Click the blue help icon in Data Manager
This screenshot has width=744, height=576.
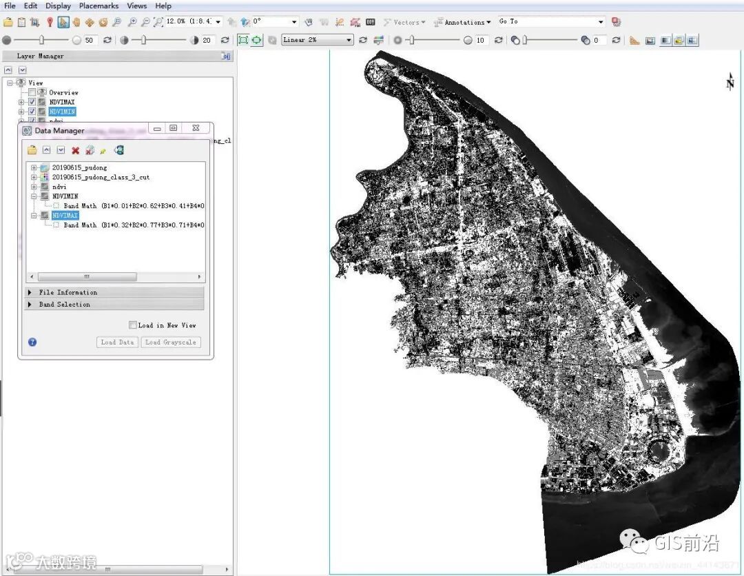[x=32, y=342]
